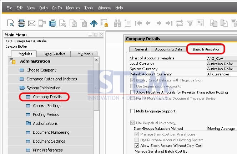
Task: Open Company Details in System Initialization
Action: pos(47,97)
